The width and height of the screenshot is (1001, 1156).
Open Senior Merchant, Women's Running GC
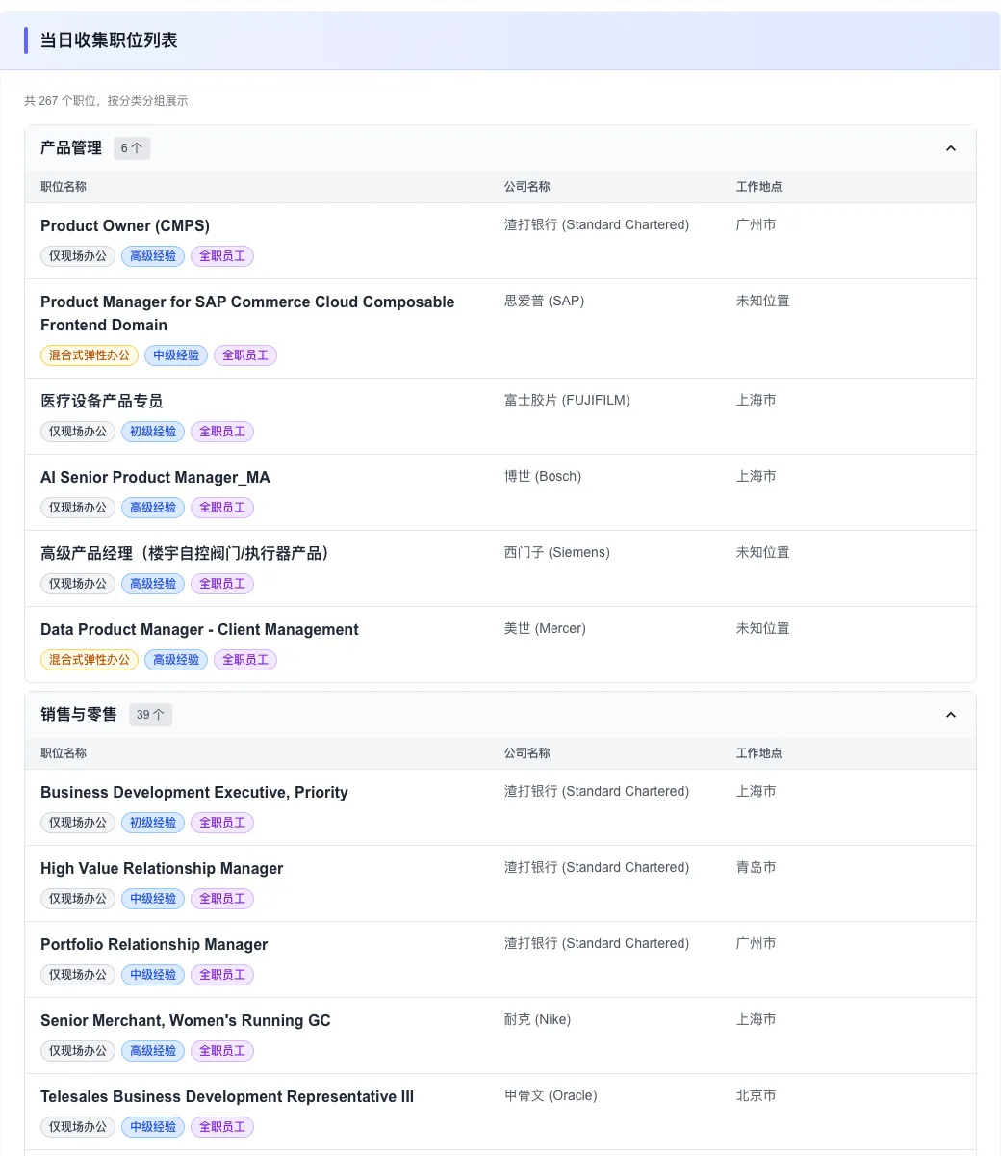(x=185, y=1020)
